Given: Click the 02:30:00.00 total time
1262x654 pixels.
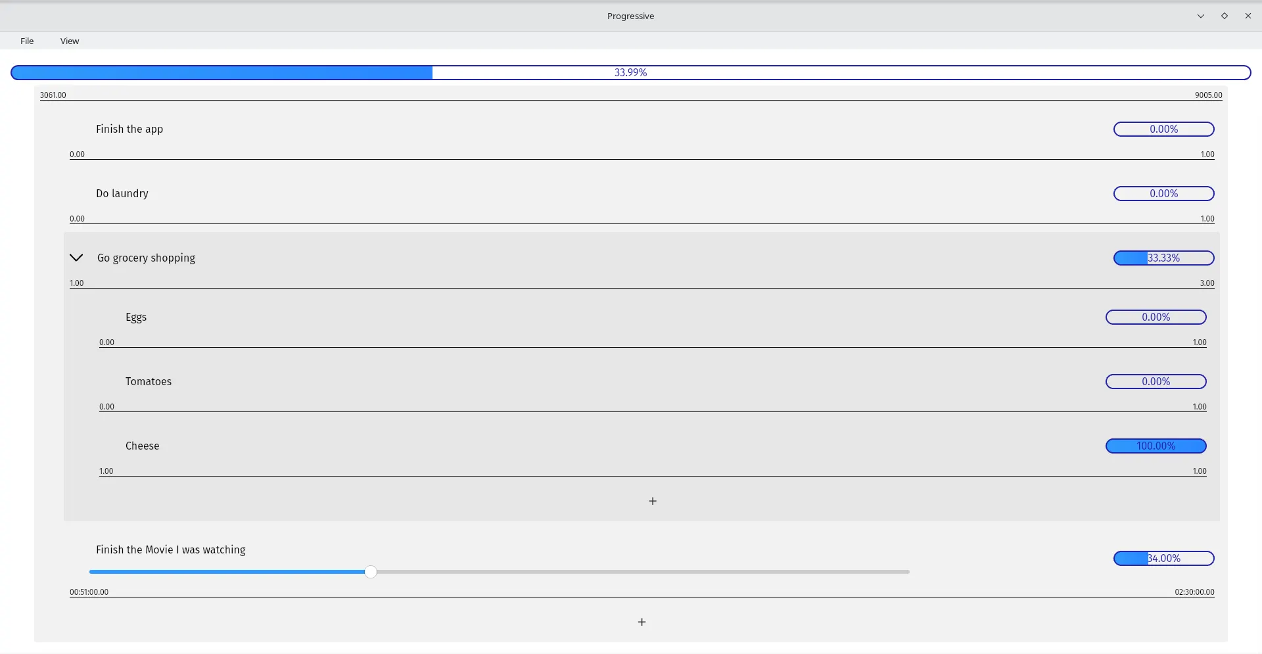Looking at the screenshot, I should point(1194,592).
